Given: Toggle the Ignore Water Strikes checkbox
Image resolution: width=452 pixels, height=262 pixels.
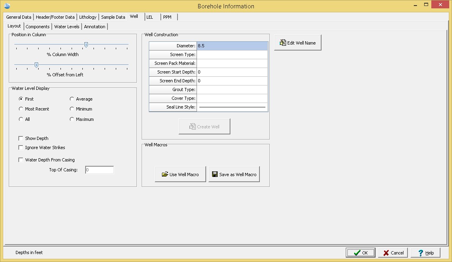Looking at the screenshot, I should (21, 147).
